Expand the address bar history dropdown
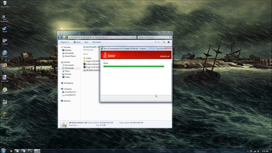 (x=132, y=37)
